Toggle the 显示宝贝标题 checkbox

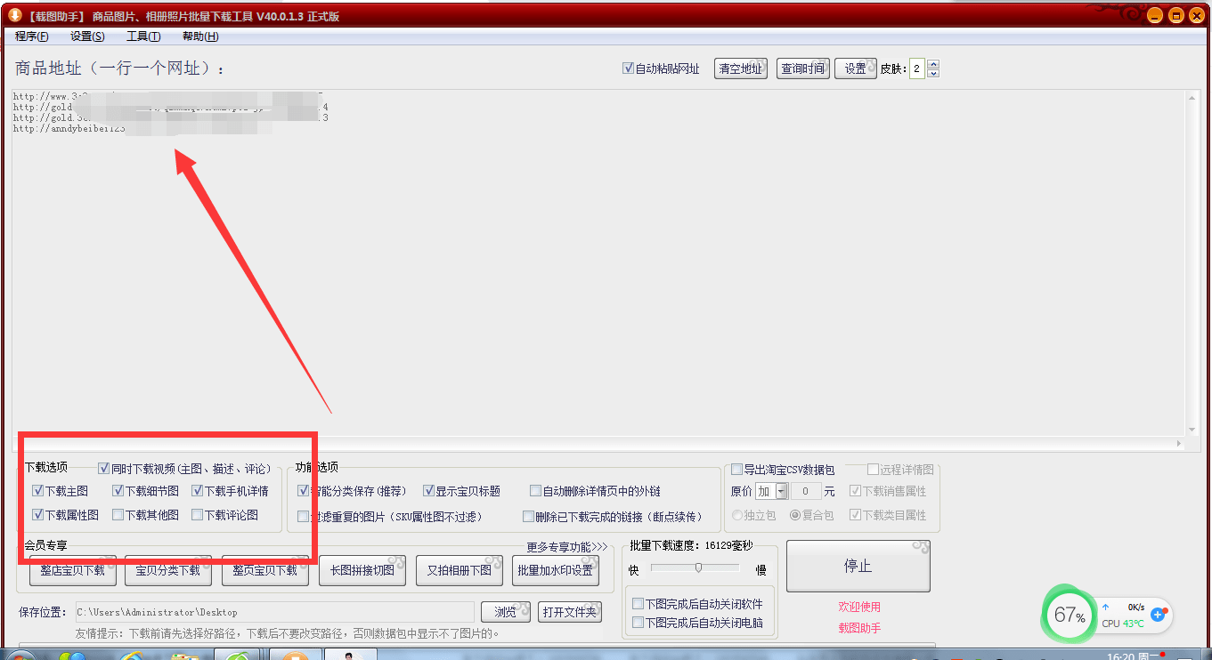coord(428,490)
